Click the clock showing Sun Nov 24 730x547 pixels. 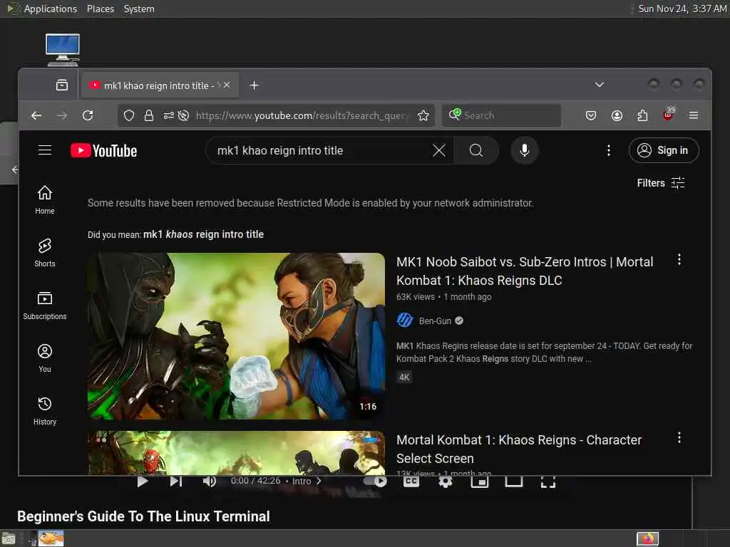pos(682,9)
